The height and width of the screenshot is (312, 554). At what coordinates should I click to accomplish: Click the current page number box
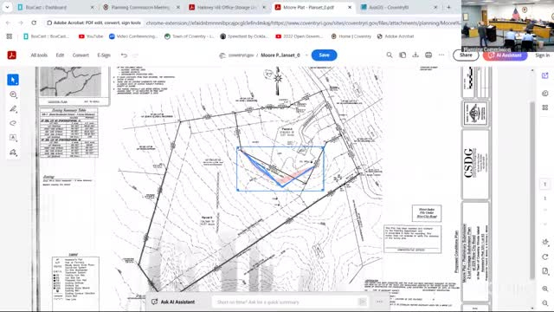pyautogui.click(x=545, y=185)
